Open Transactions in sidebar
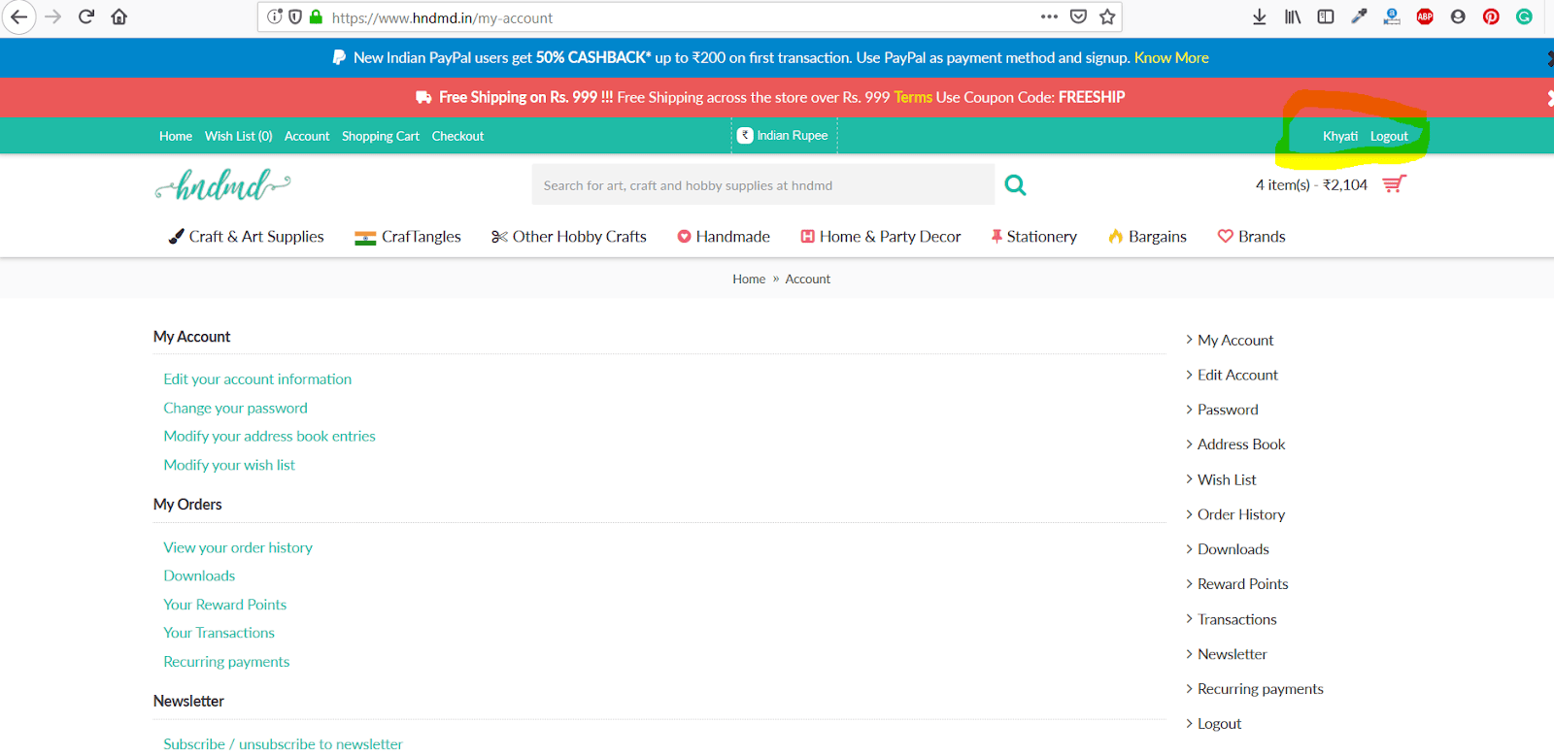 point(1236,619)
